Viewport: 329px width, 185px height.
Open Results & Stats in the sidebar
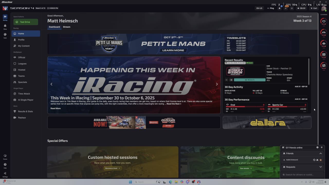point(26,111)
